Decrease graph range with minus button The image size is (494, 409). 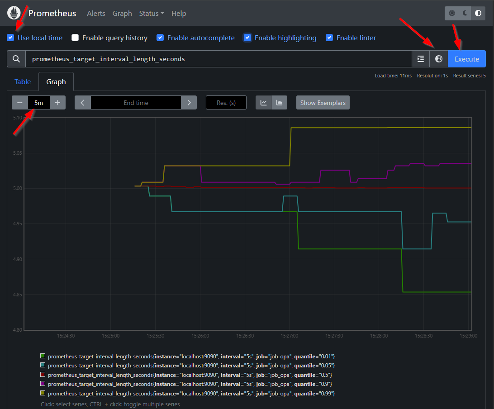pyautogui.click(x=19, y=102)
